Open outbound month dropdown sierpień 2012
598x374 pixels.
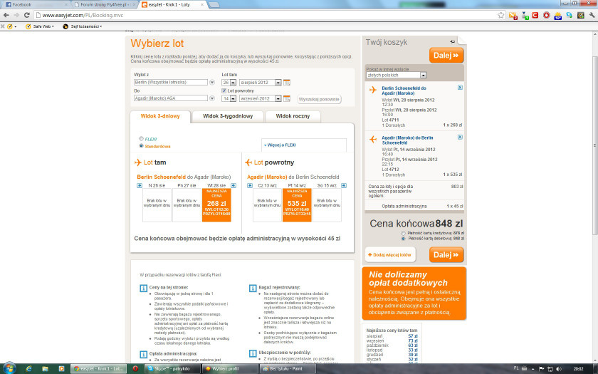point(260,83)
